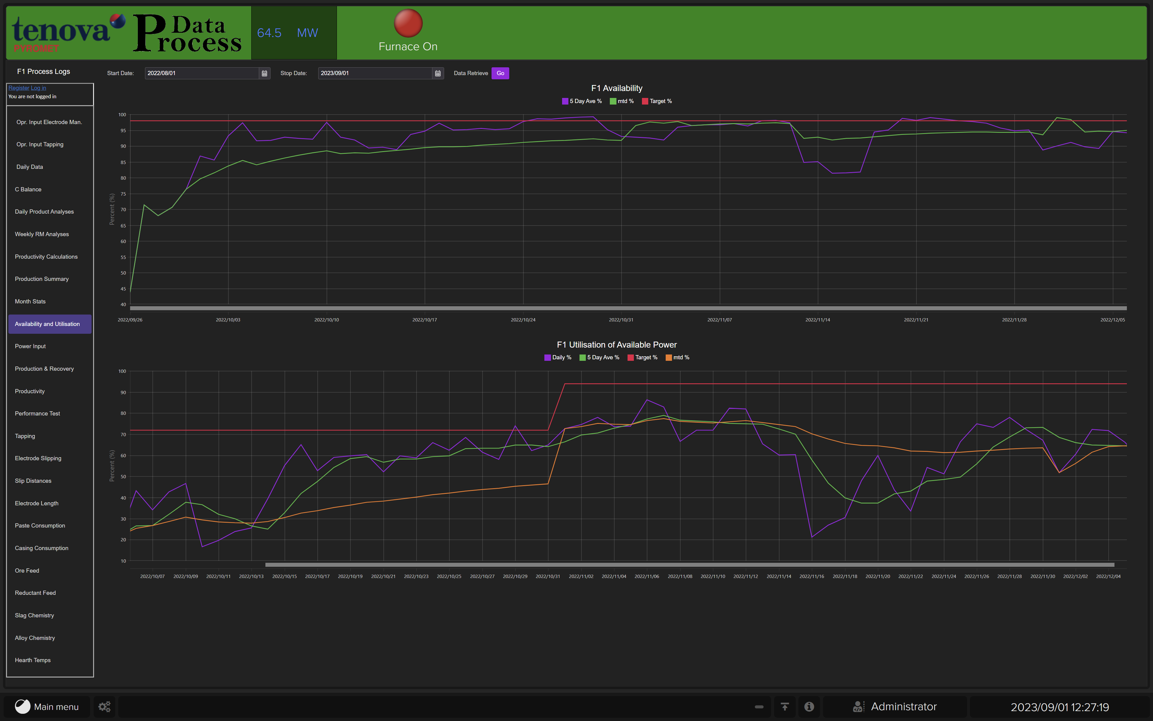Toggle 5 Day Ave % series in Availability legend

pyautogui.click(x=582, y=101)
